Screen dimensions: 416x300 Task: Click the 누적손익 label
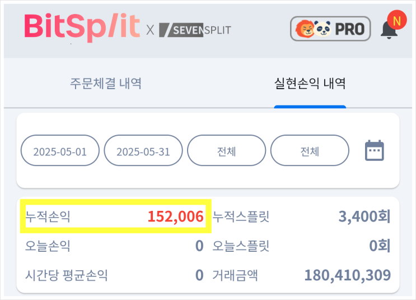tap(48, 216)
